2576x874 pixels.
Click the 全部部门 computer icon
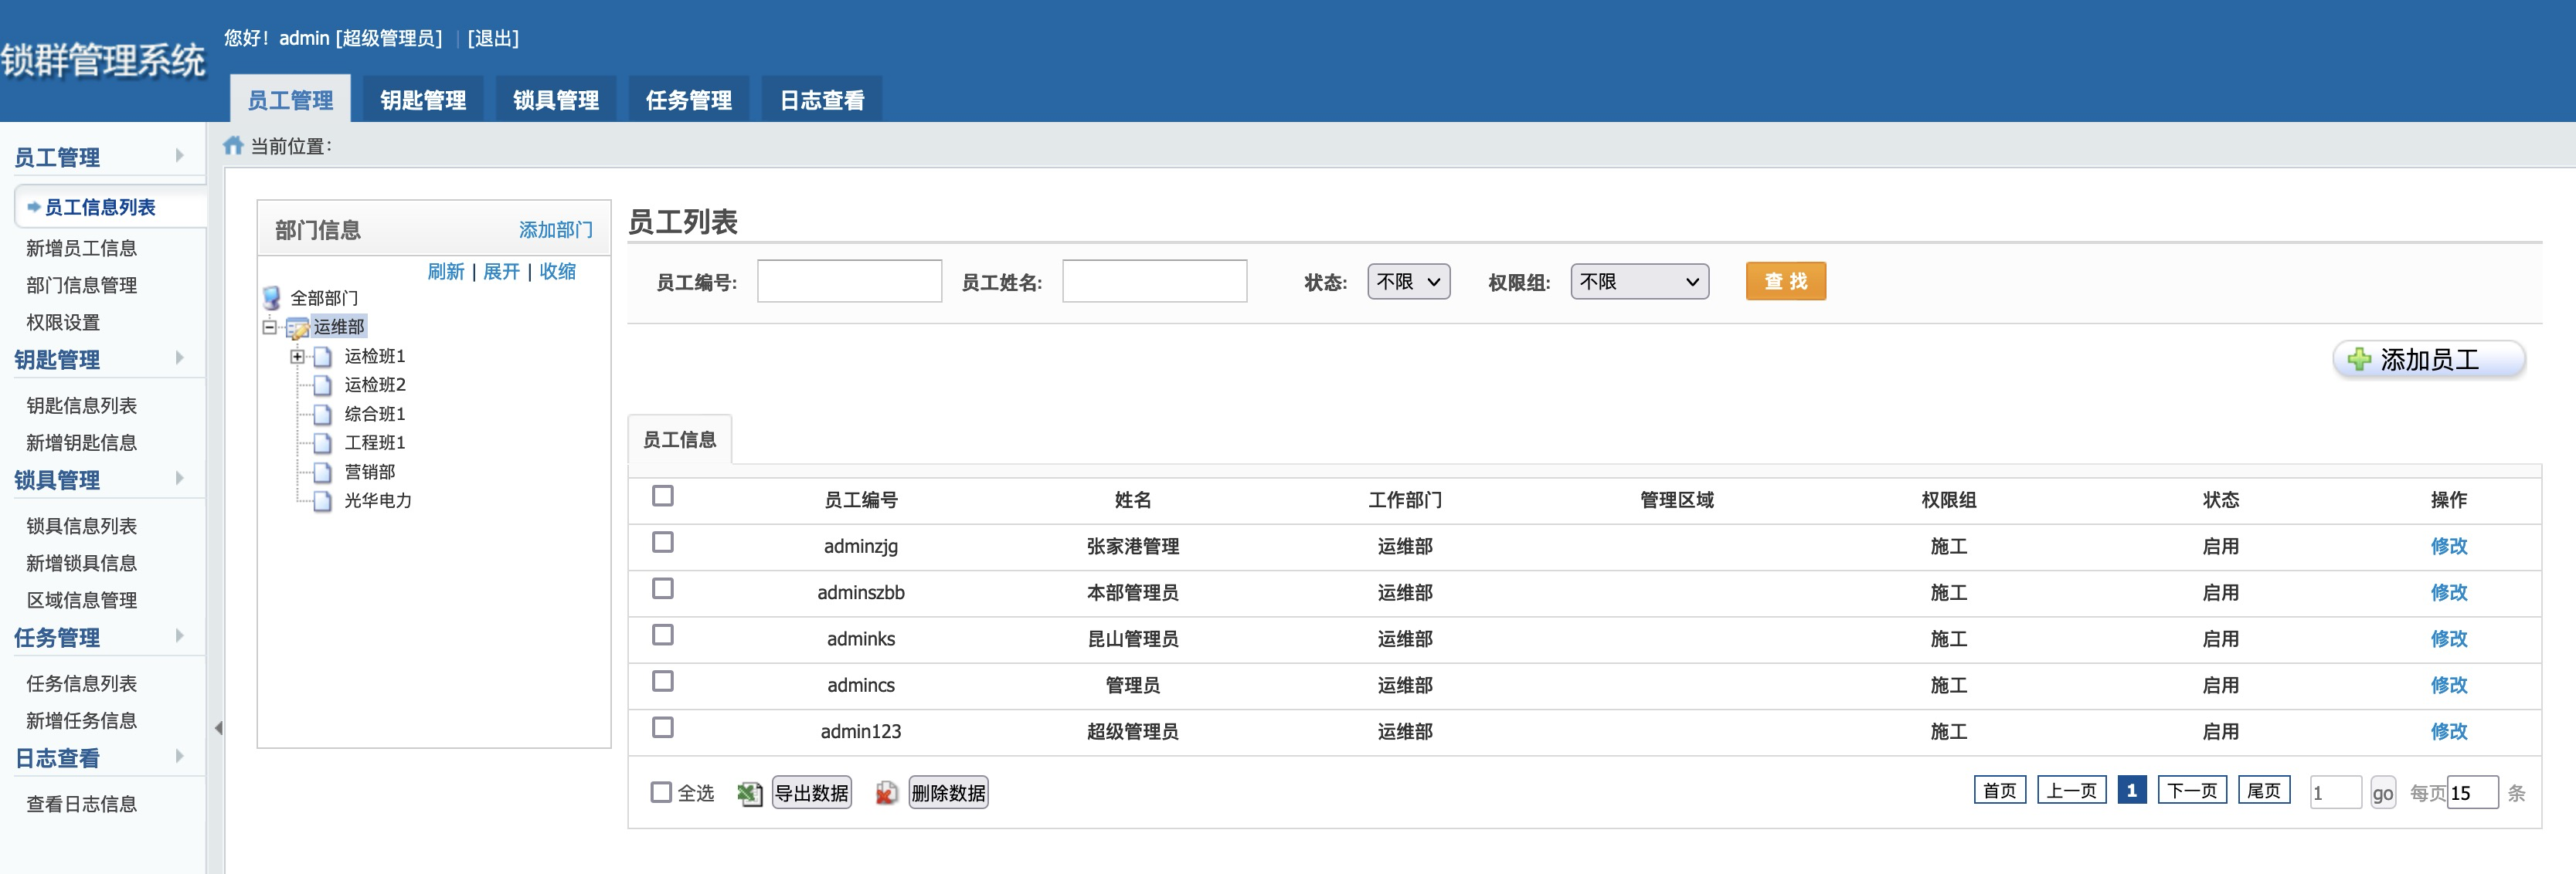pyautogui.click(x=271, y=298)
